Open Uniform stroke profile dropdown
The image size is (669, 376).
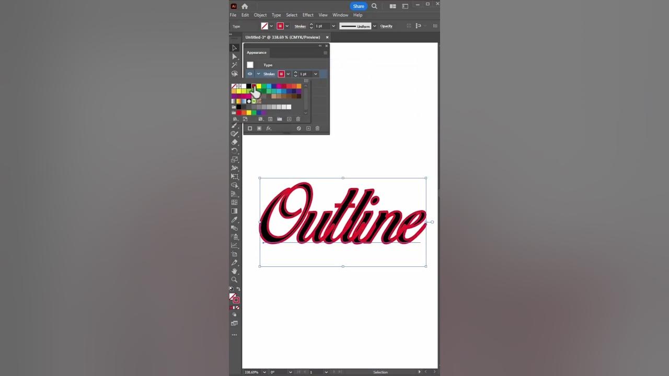[x=374, y=26]
